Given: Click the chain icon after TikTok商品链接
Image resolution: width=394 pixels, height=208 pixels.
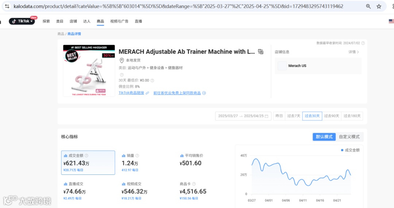Looking at the screenshot, I should click(x=147, y=93).
